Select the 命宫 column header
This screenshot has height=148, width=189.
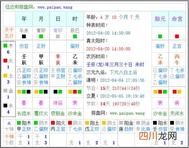[177, 19]
